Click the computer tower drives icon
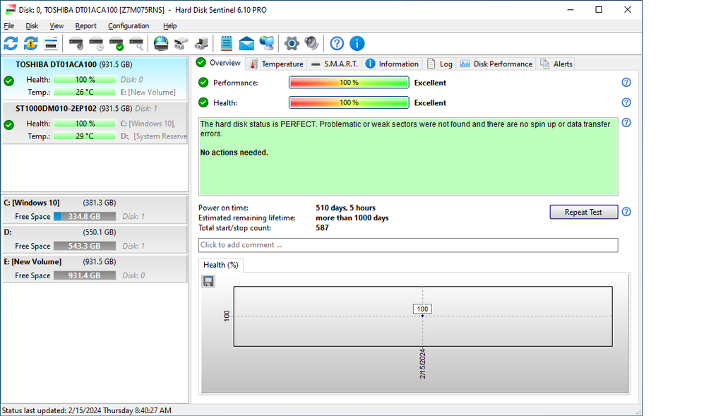Screen dimensions: 723x416 201,44
